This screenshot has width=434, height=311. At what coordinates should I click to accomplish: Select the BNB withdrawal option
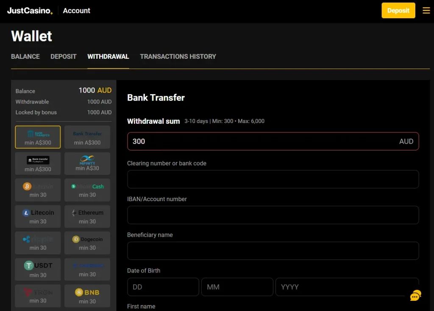point(87,296)
